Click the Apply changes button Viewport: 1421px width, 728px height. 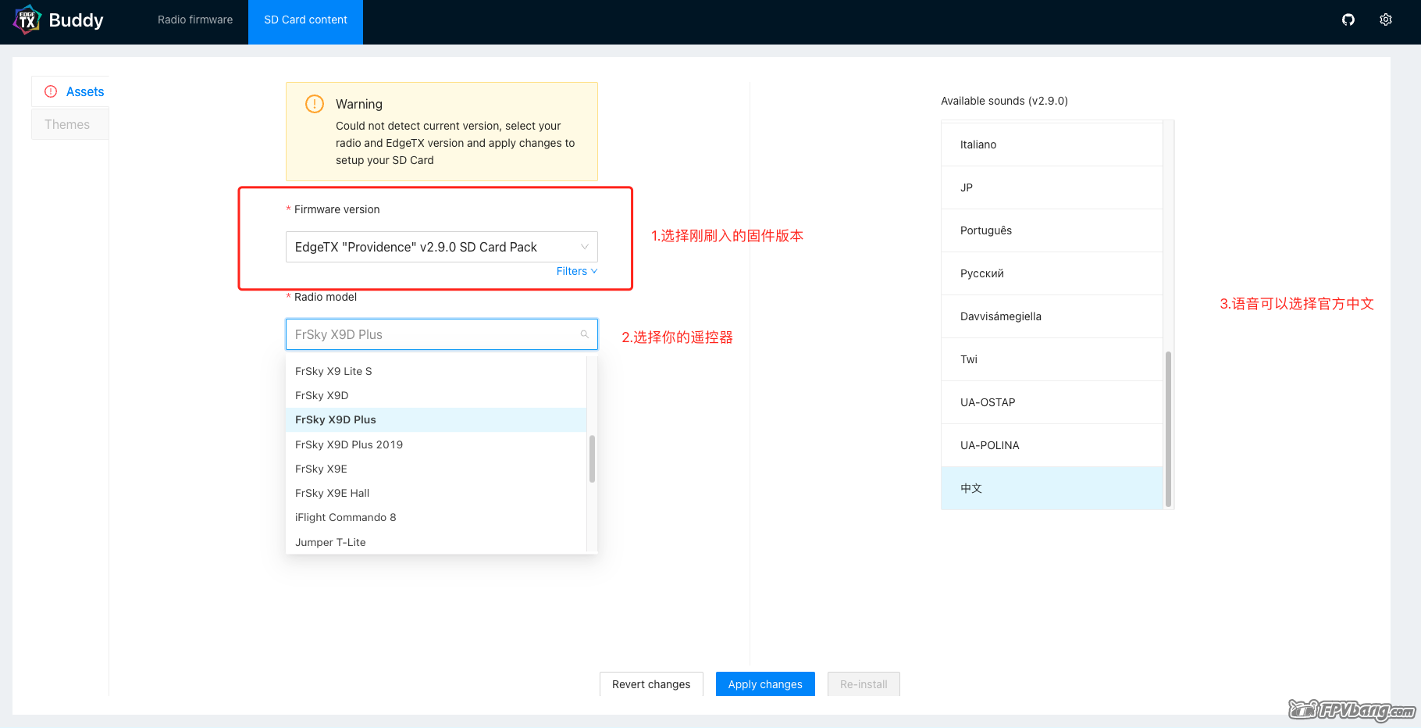pyautogui.click(x=765, y=684)
